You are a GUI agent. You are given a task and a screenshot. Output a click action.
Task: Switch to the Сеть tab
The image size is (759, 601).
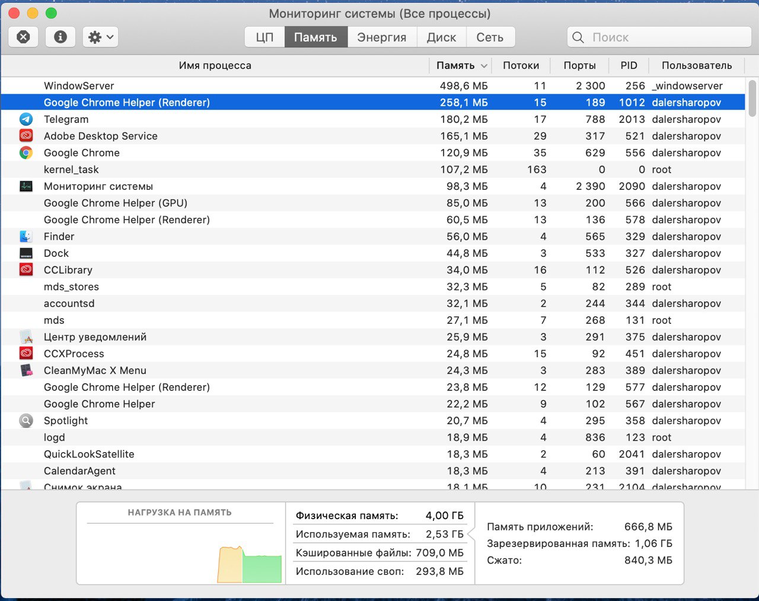pyautogui.click(x=490, y=37)
